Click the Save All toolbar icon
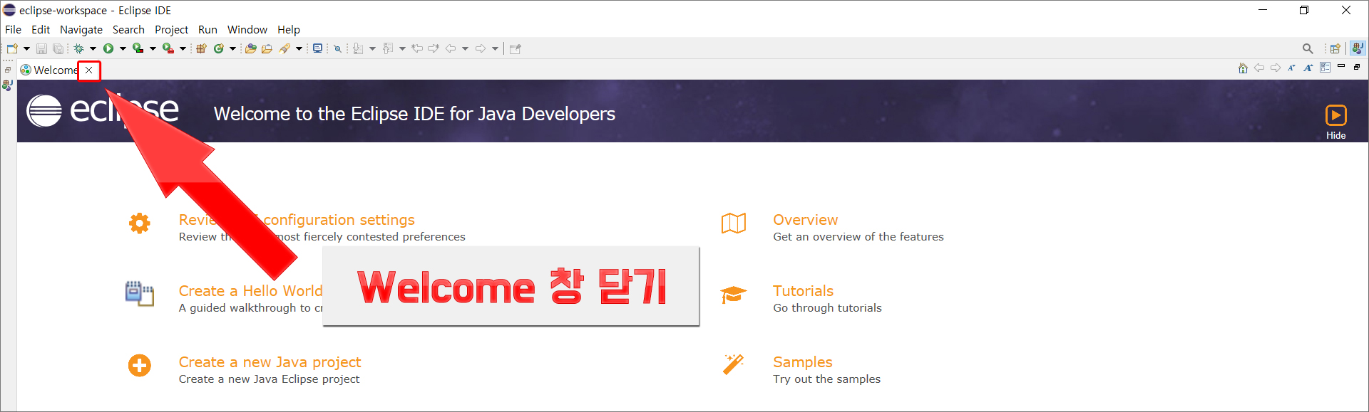 pyautogui.click(x=58, y=48)
